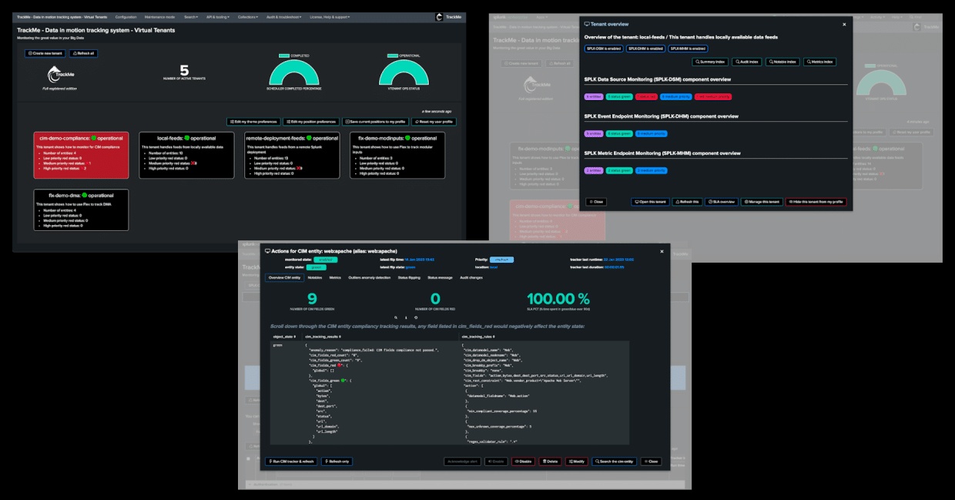This screenshot has width=955, height=500.
Task: Click the TrackMe full registered edition logo
Action: point(56,73)
